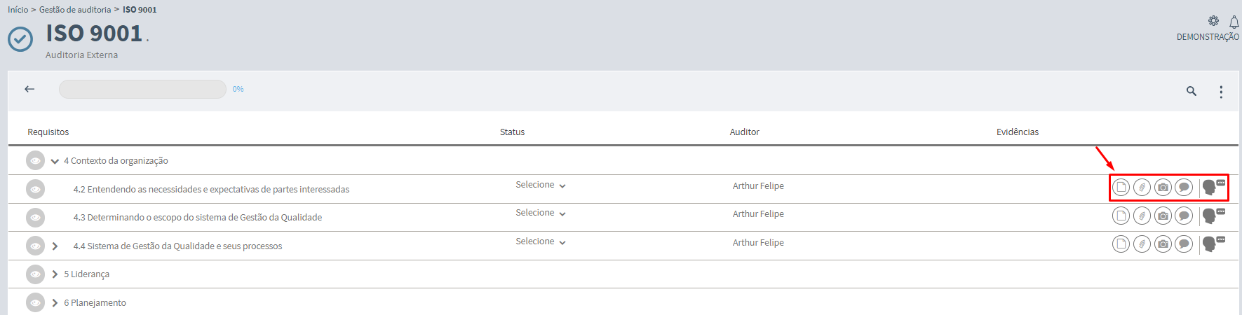Toggle visibility eye for 5 Liderança

[x=35, y=274]
